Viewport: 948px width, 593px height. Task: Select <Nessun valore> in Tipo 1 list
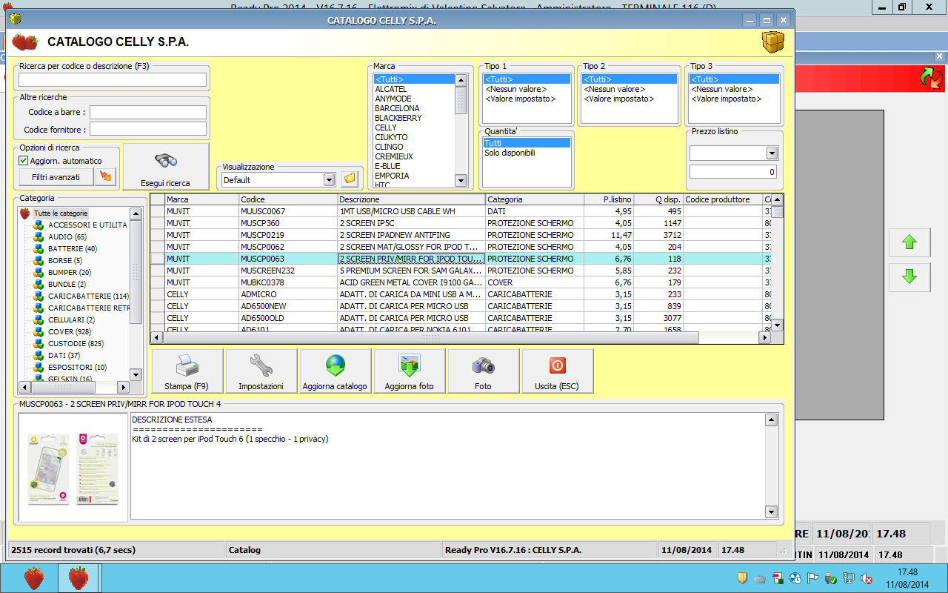[x=515, y=89]
